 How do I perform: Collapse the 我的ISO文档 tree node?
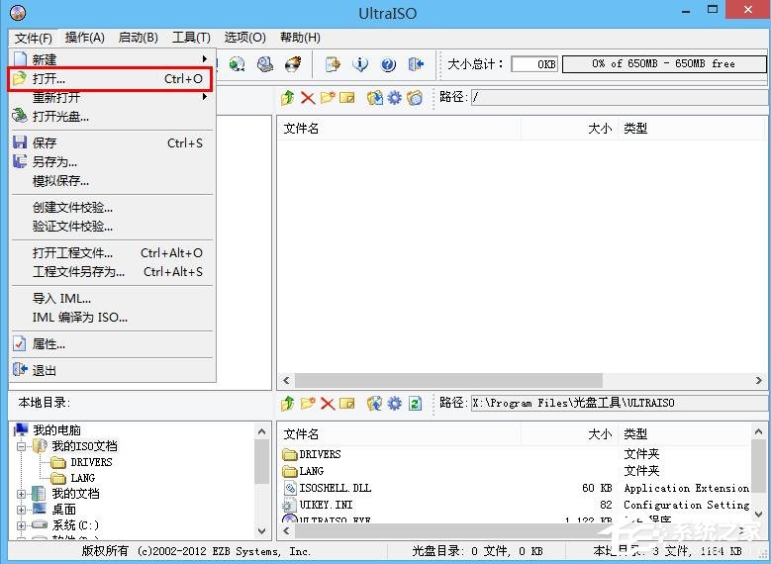[x=21, y=446]
